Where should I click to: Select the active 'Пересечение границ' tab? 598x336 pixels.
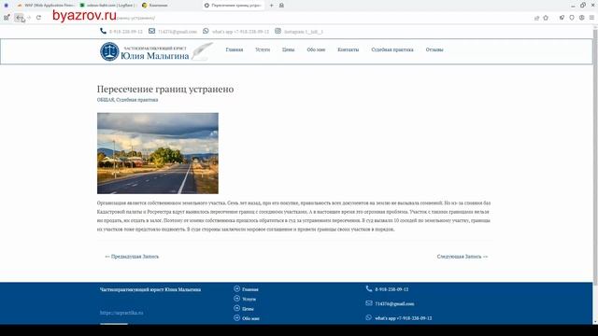point(234,6)
